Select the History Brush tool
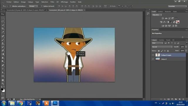188x106 pixels. 3,47
